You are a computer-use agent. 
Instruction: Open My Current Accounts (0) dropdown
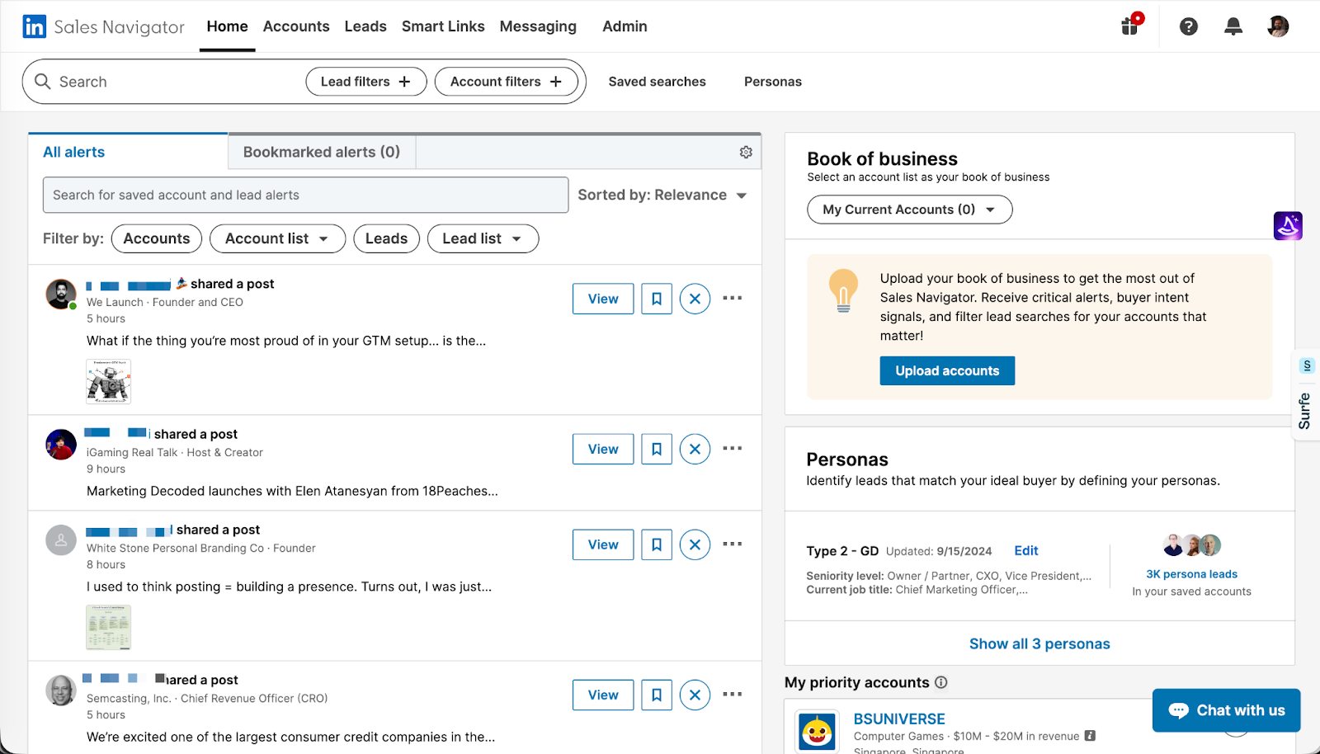(x=909, y=210)
